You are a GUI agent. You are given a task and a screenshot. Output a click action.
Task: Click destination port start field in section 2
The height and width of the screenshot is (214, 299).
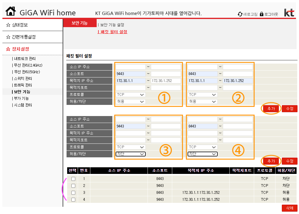point(203,88)
